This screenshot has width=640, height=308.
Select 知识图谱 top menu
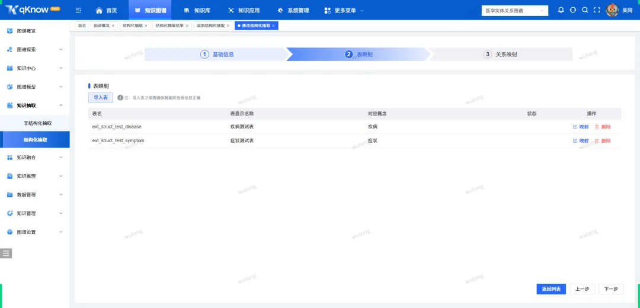click(150, 10)
